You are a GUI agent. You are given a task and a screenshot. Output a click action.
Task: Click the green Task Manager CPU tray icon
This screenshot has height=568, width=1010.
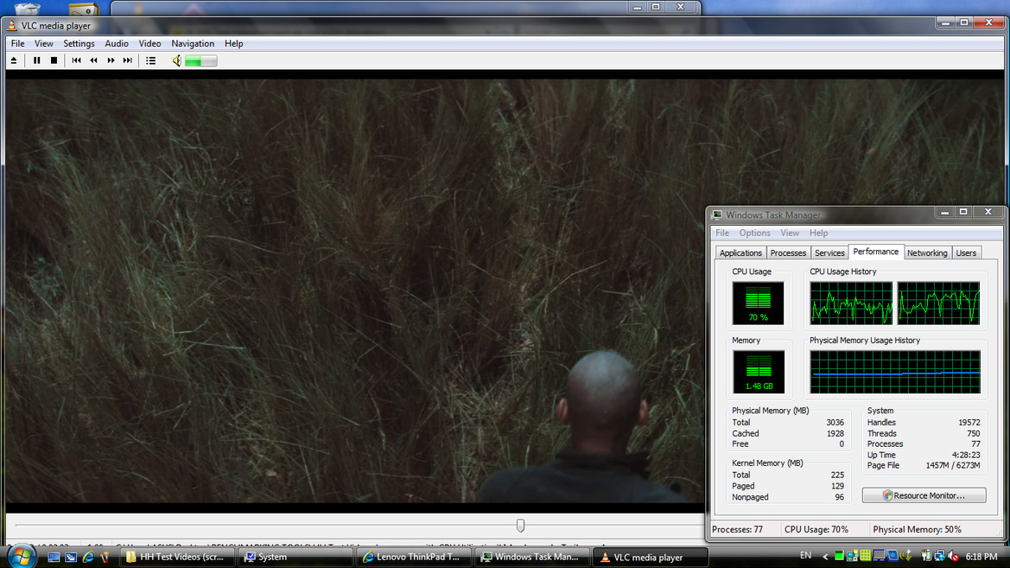[839, 556]
